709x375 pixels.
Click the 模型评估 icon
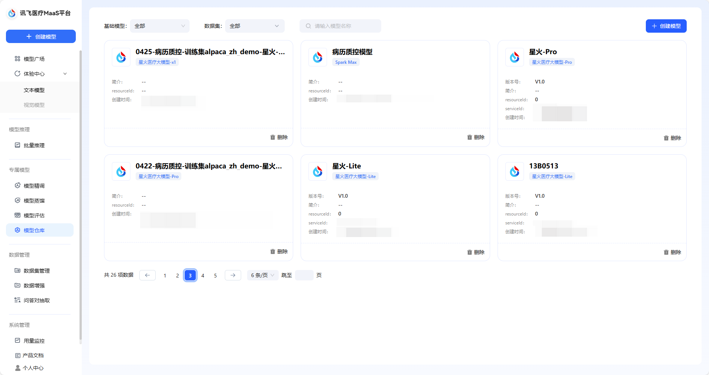pyautogui.click(x=17, y=215)
